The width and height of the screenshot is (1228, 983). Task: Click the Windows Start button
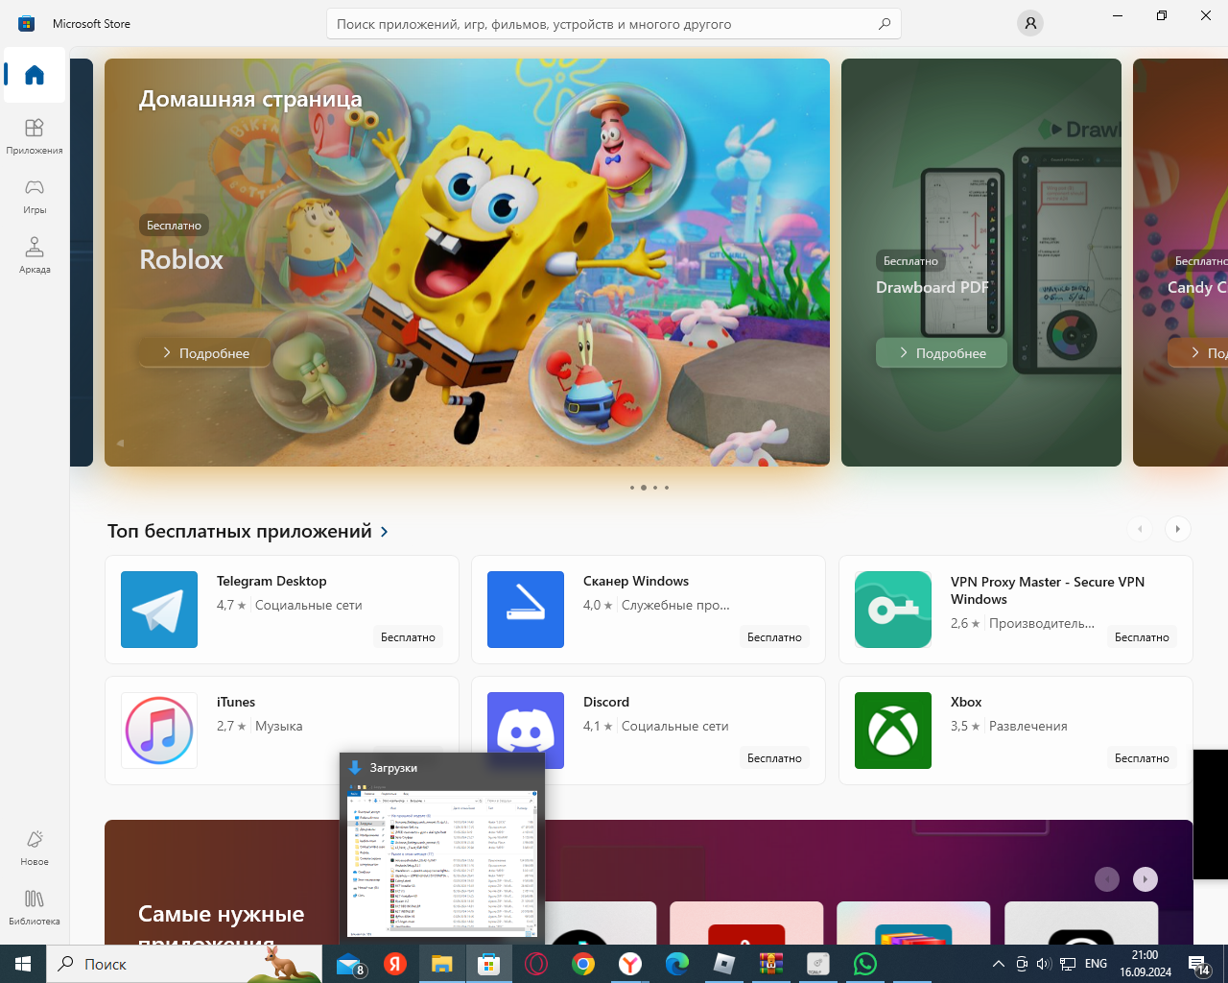tap(23, 964)
